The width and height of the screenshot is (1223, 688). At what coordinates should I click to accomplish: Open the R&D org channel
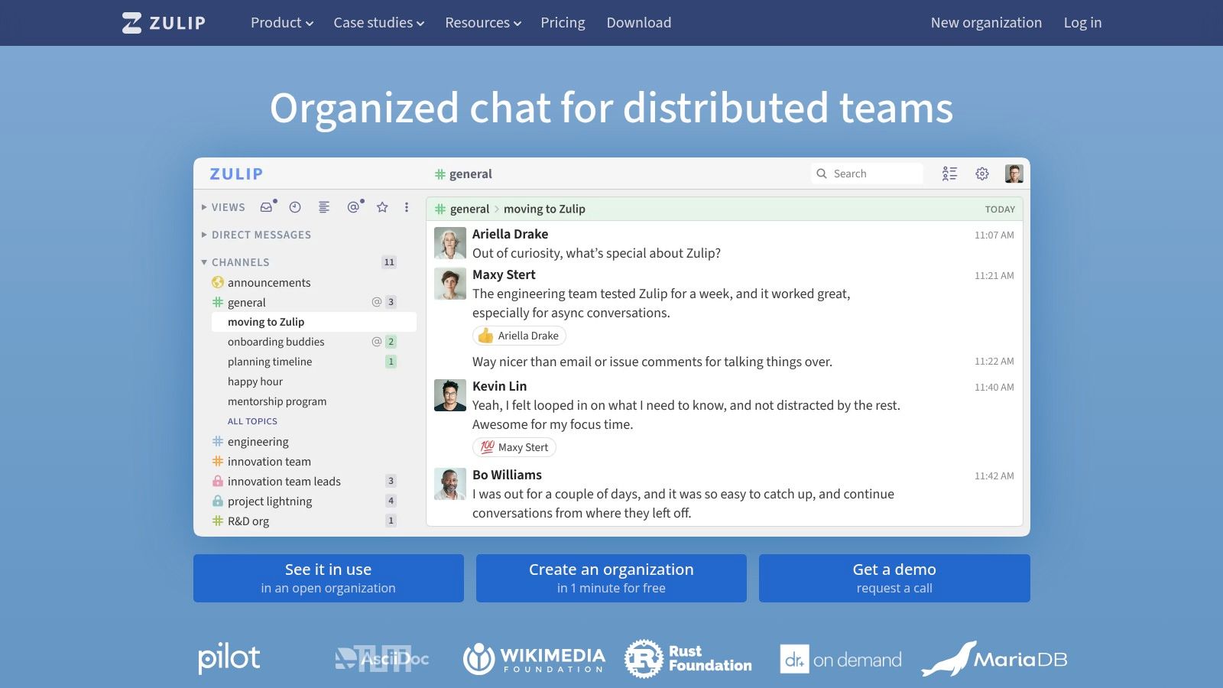(248, 521)
